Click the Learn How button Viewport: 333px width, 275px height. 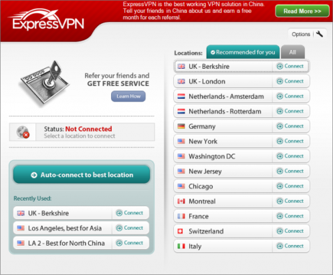click(x=128, y=96)
